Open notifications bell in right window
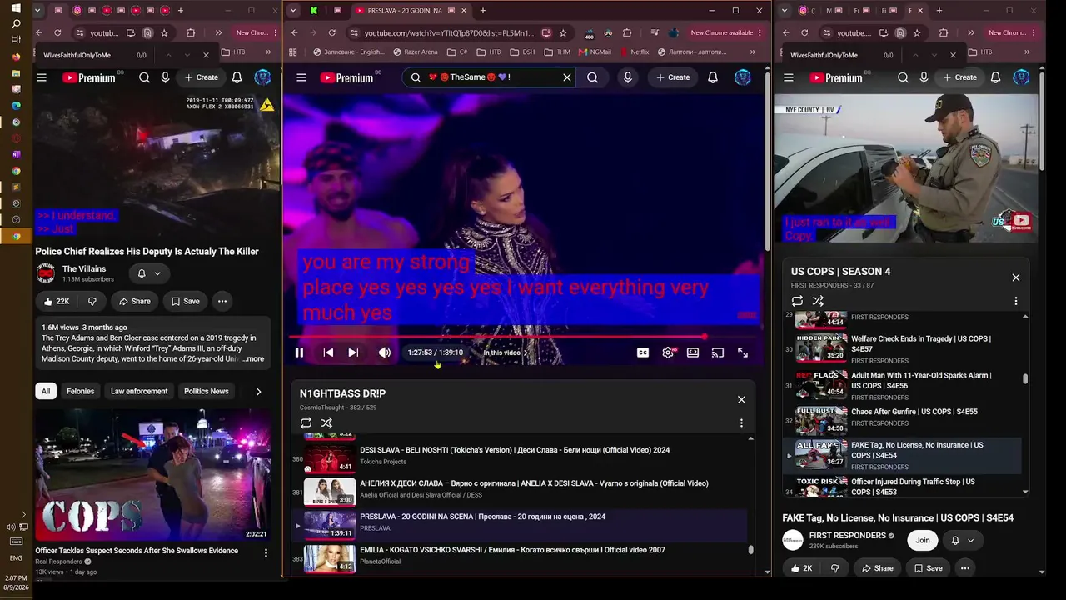This screenshot has width=1066, height=600. point(995,77)
